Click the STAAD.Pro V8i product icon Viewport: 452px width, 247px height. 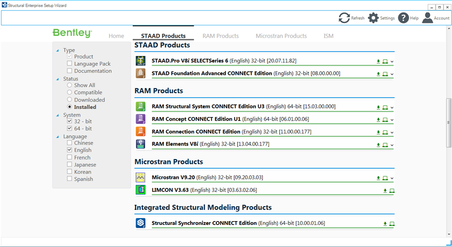click(x=141, y=61)
